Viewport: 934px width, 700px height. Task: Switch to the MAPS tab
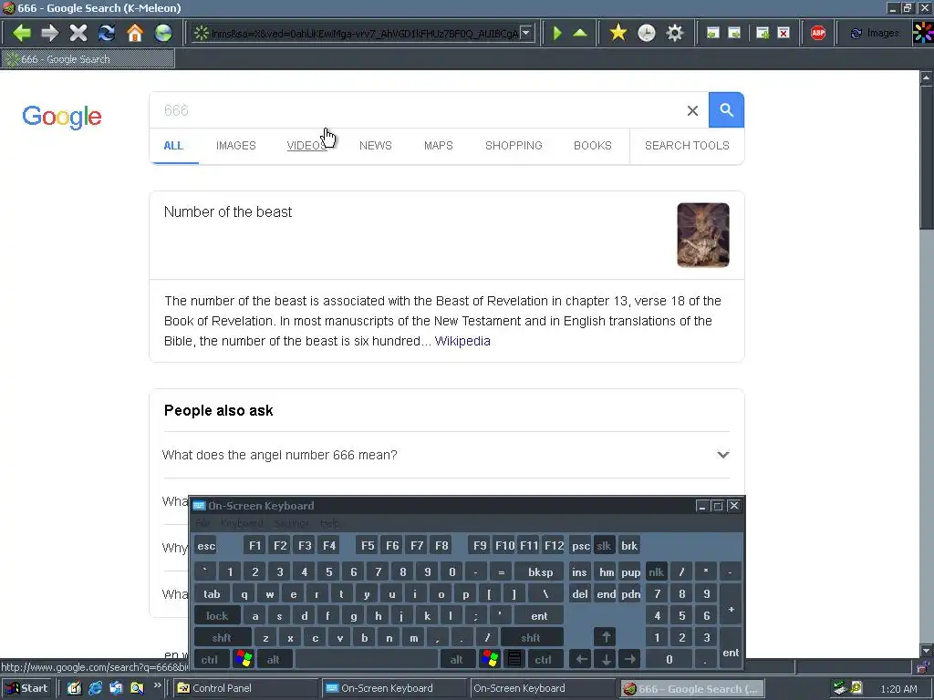click(439, 146)
